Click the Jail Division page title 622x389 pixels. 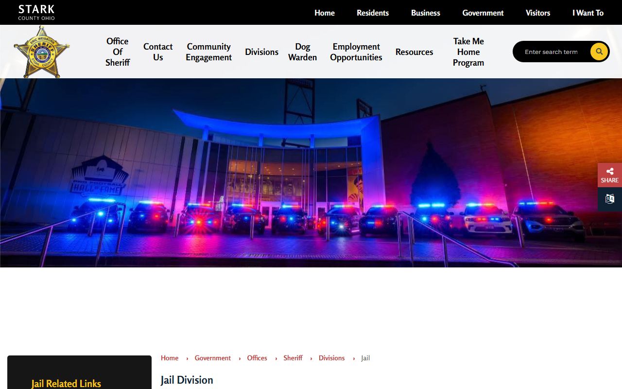[187, 380]
